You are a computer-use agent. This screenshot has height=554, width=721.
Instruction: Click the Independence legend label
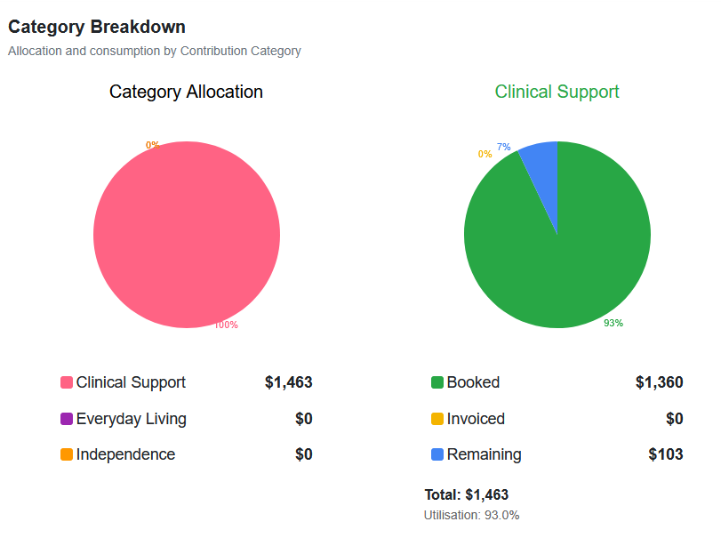[125, 454]
